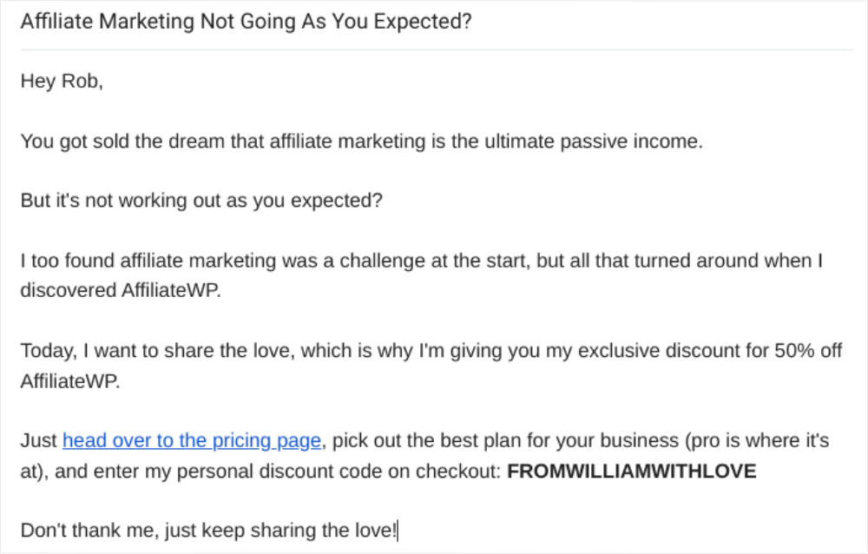Click the word 'Expected?' in the subject
Screen dimensions: 868x554
coord(423,22)
